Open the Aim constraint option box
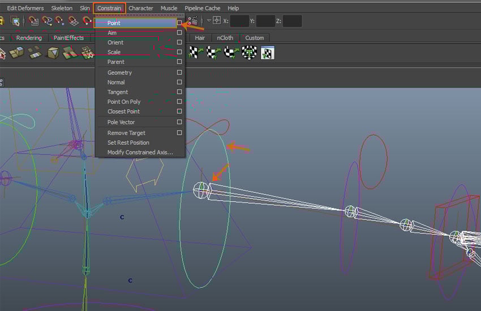Viewport: 481px width, 311px height. point(179,33)
